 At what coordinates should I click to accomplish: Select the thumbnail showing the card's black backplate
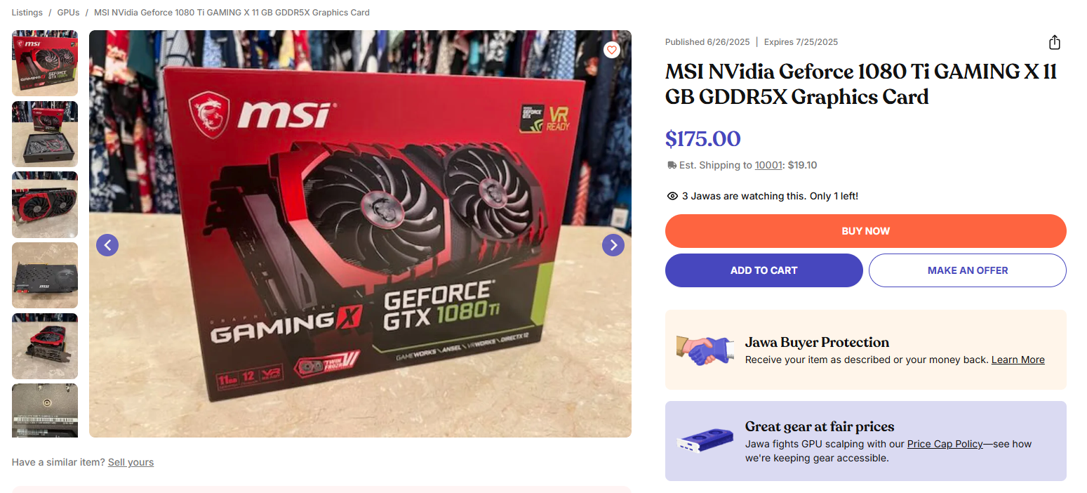(x=45, y=275)
